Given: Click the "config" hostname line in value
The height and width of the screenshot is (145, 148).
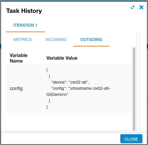Looking at the screenshot, I should 81,88.
